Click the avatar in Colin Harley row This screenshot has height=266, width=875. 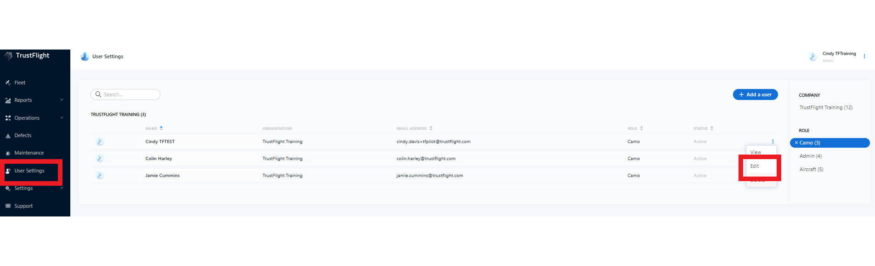pyautogui.click(x=100, y=159)
